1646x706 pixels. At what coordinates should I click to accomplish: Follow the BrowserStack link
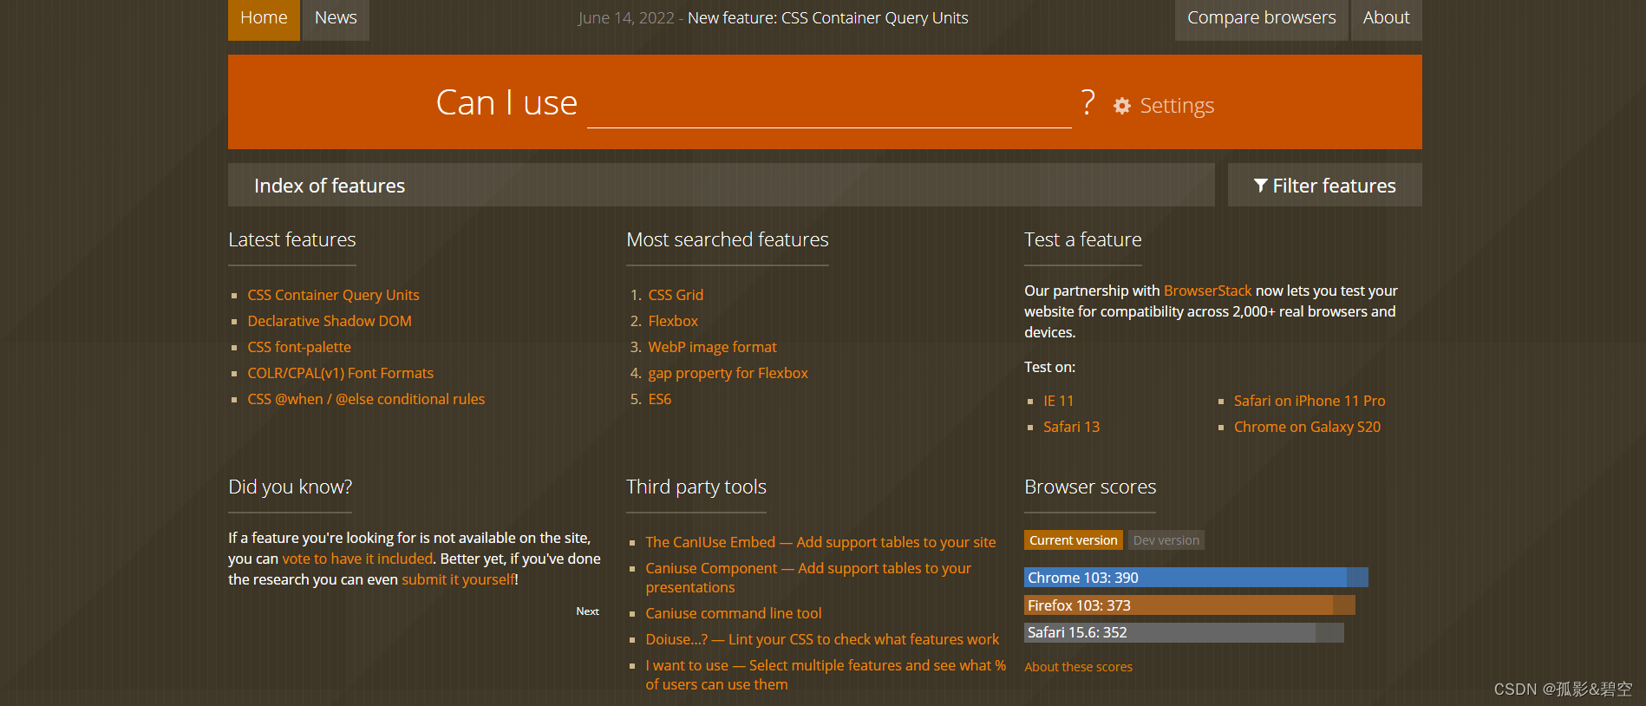coord(1207,291)
